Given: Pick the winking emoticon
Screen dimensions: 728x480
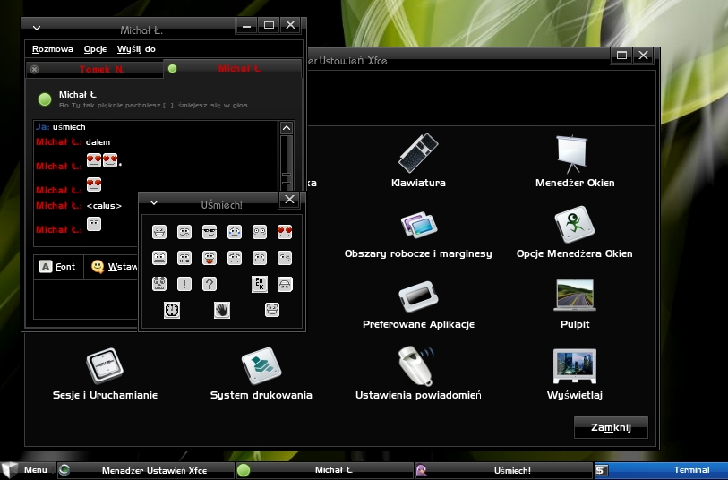Looking at the screenshot, I should coord(285,258).
